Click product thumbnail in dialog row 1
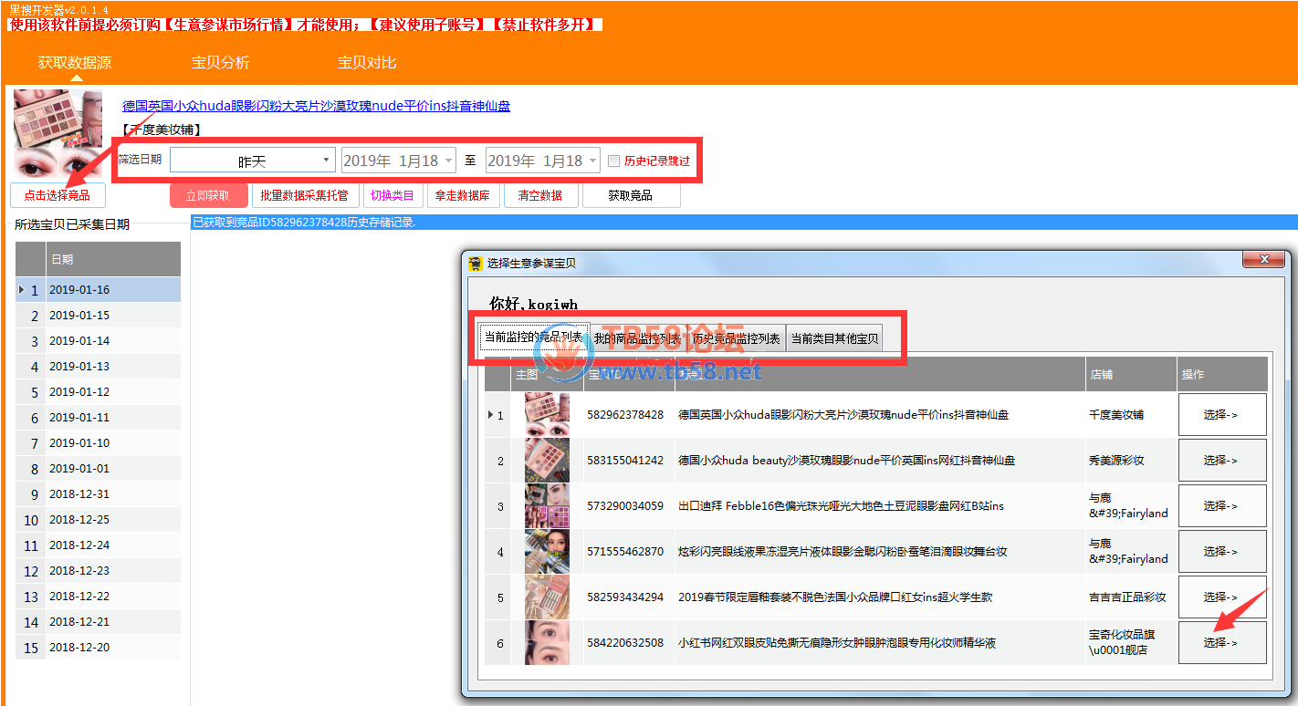The height and width of the screenshot is (706, 1298). coord(547,415)
